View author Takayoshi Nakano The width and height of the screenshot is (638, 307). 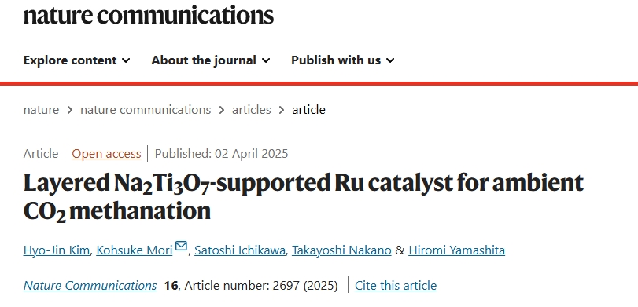(x=341, y=250)
